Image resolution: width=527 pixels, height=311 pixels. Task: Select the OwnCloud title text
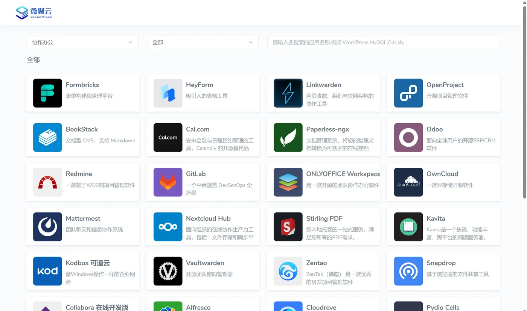click(x=442, y=174)
